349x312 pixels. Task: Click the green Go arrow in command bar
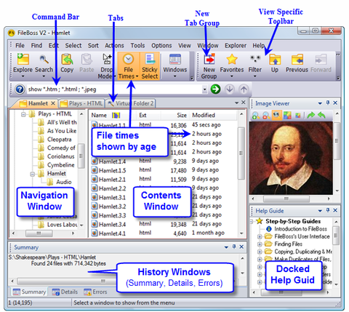(x=215, y=89)
